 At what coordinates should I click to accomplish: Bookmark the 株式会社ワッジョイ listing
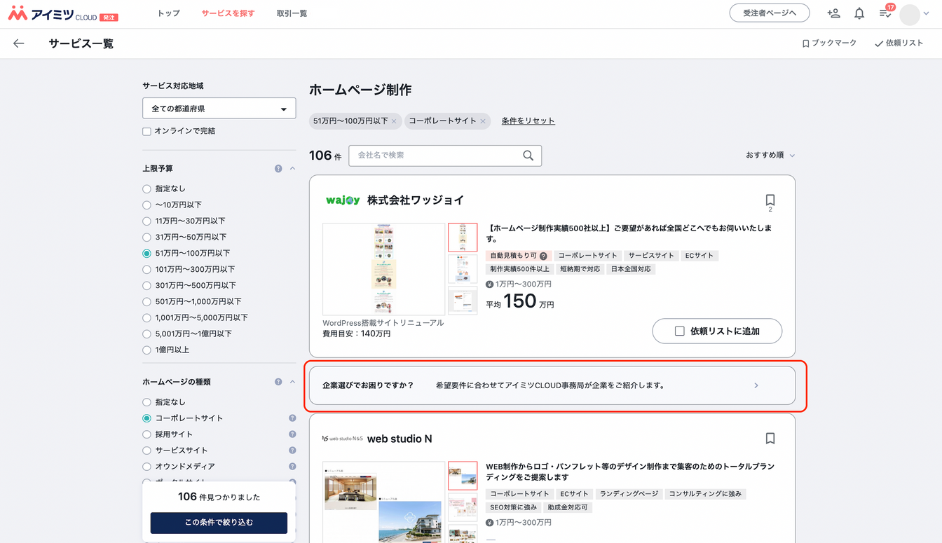[x=770, y=200]
